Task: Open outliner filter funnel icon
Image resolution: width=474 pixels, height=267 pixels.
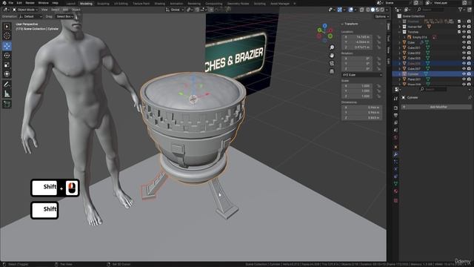Action: (x=461, y=10)
